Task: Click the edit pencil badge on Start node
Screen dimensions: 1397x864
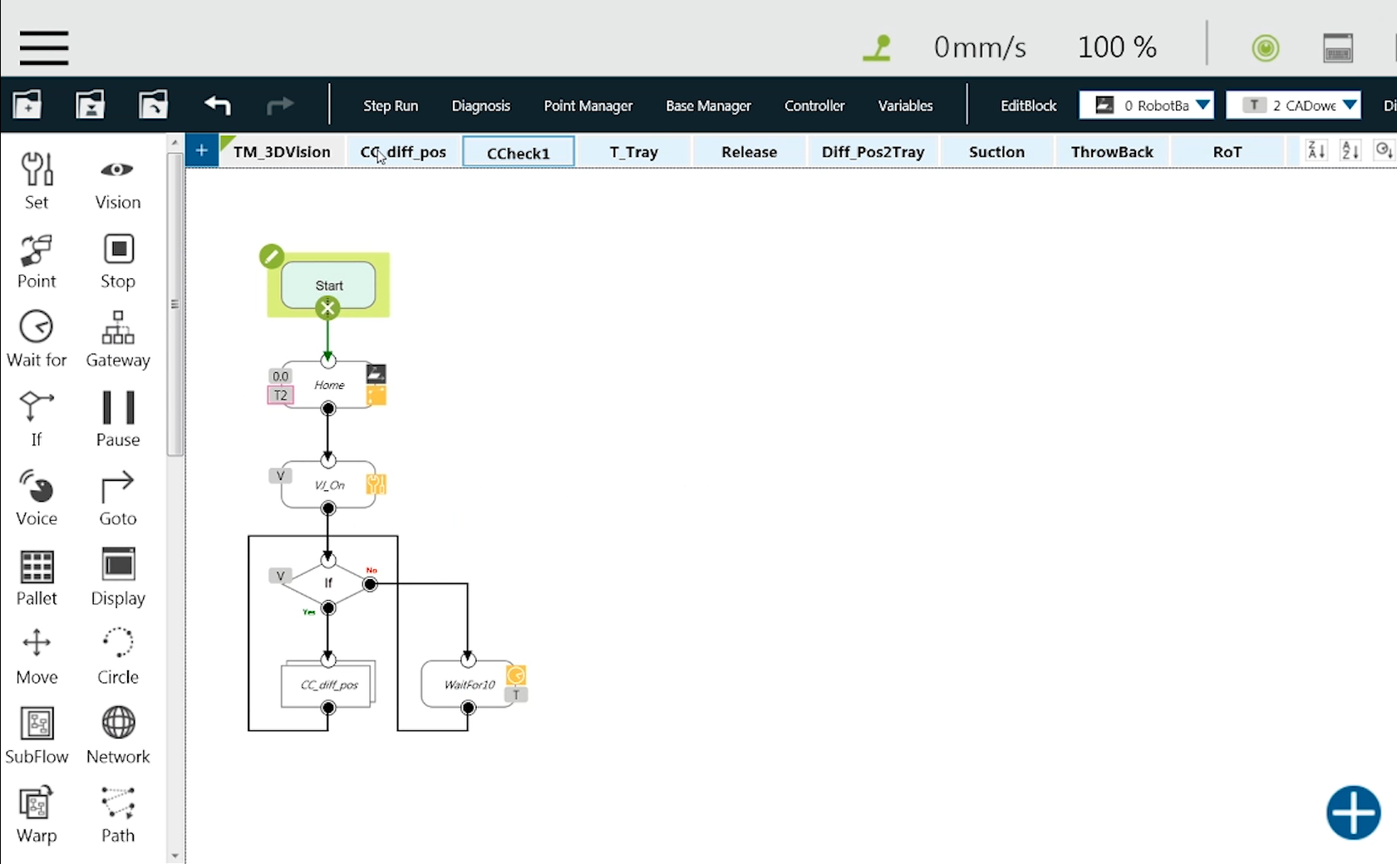Action: point(272,257)
